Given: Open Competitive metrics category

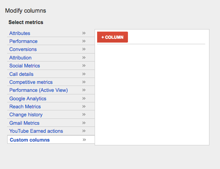Looking at the screenshot, I should 31,82.
